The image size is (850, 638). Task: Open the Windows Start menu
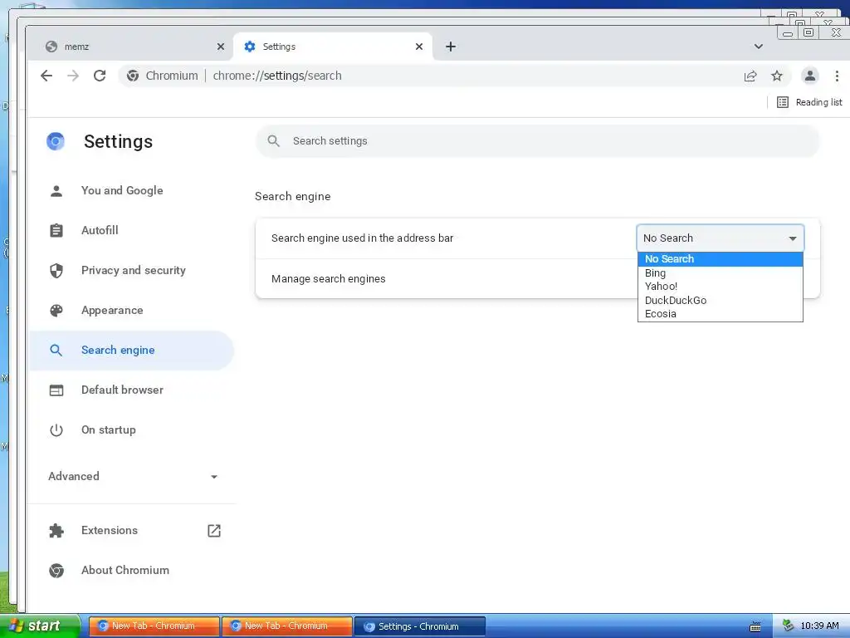tap(39, 626)
